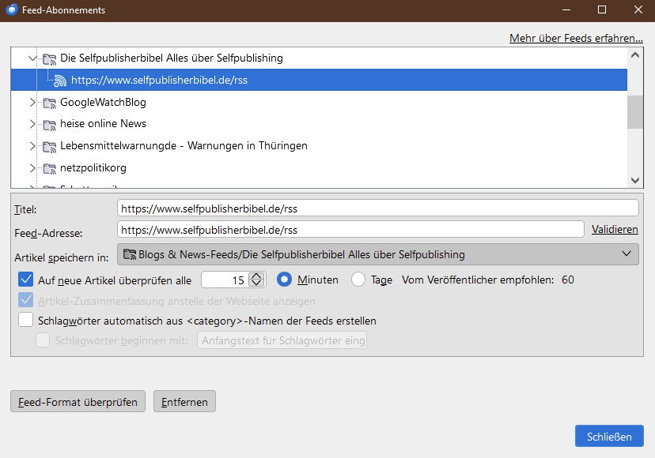655x458 pixels.
Task: Click folder icon in Artikel speichern dropdown
Action: [130, 254]
